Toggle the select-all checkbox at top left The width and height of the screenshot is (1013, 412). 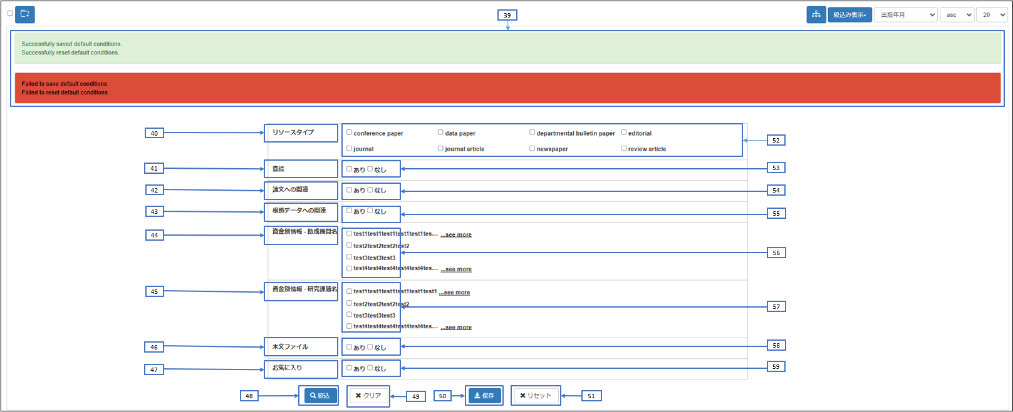coord(10,13)
